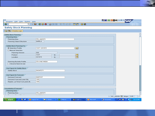155x116 pixels.
Task: Switch to 3 SAP Lo... taskbar group
Action: pos(79,100)
